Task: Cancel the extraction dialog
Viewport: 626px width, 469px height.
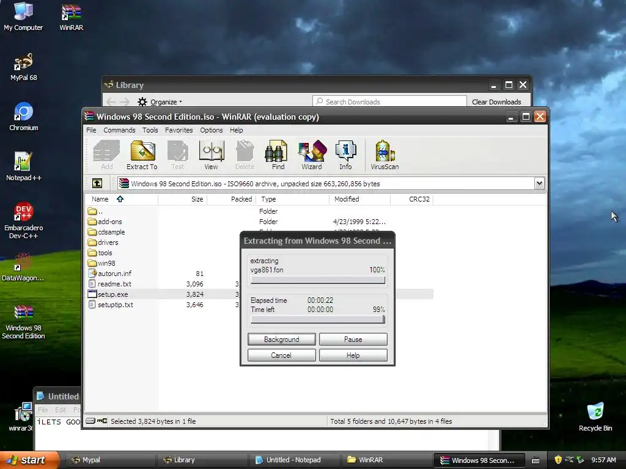Action: point(281,355)
